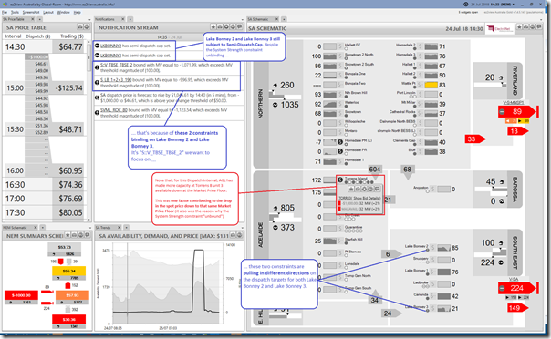Toggle the S button next to Snowtown 2 North
Image resolution: width=551 pixels, height=339 pixels.
[x=340, y=56]
